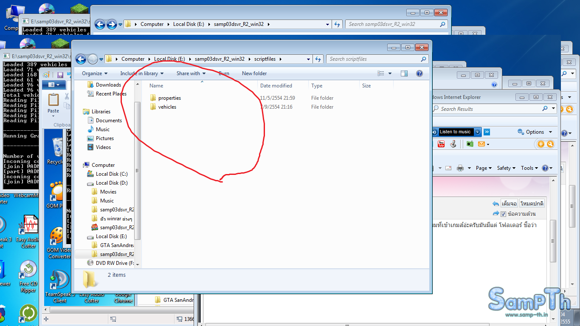Click the Burn toolbar button
The height and width of the screenshot is (326, 580).
224,73
